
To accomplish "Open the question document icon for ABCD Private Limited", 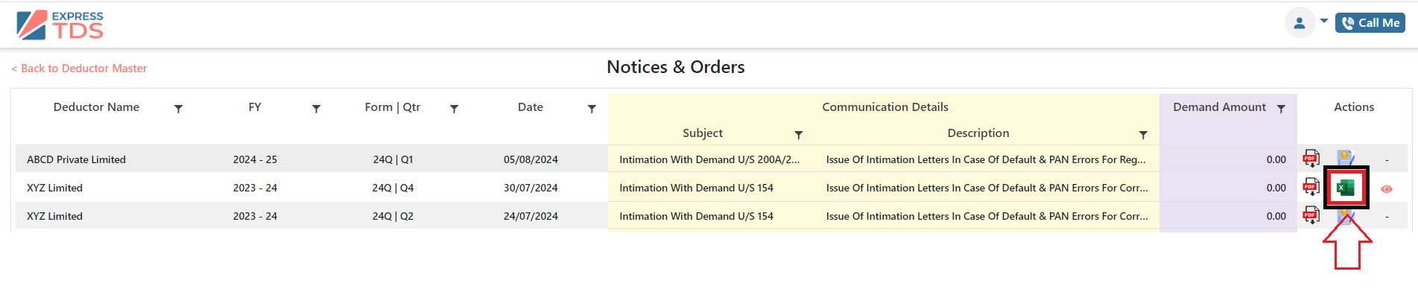I will (1345, 158).
